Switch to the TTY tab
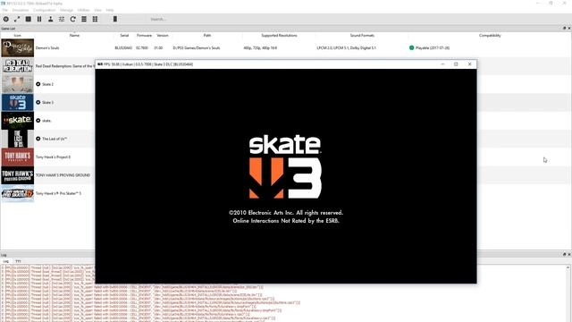 (x=18, y=261)
